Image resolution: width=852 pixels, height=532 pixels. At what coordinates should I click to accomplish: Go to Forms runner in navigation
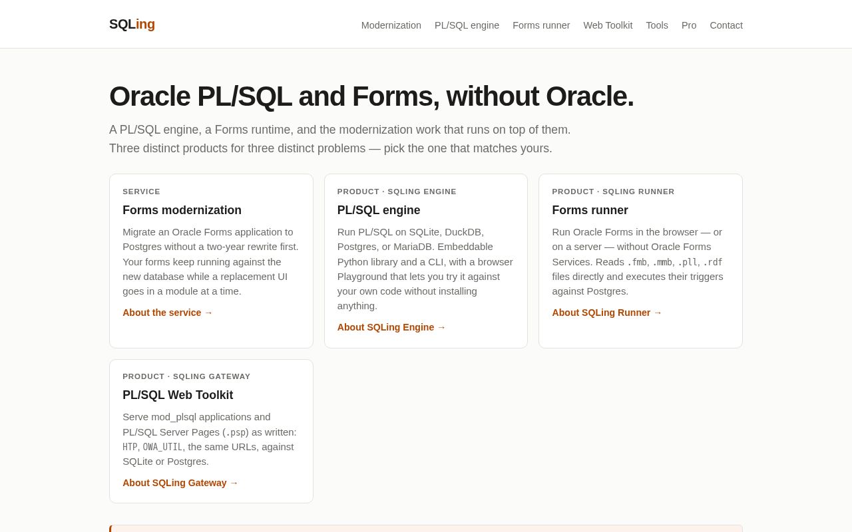(541, 25)
